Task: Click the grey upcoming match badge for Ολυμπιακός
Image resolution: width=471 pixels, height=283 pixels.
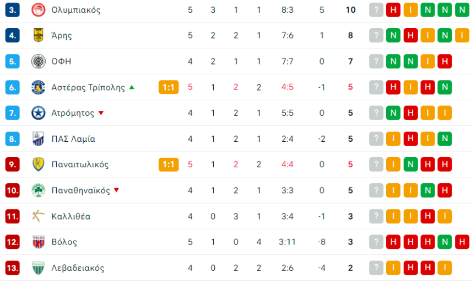Action: [x=376, y=10]
